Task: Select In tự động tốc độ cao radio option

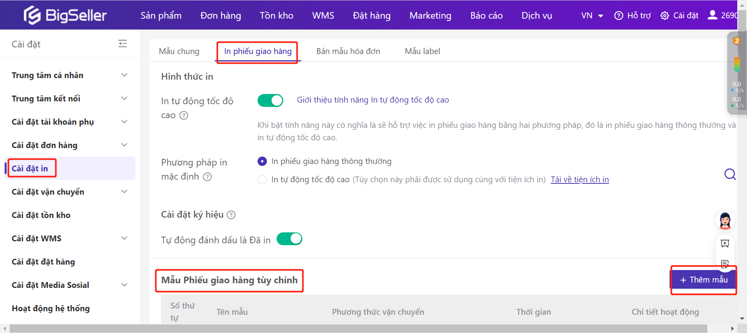Action: pos(262,180)
